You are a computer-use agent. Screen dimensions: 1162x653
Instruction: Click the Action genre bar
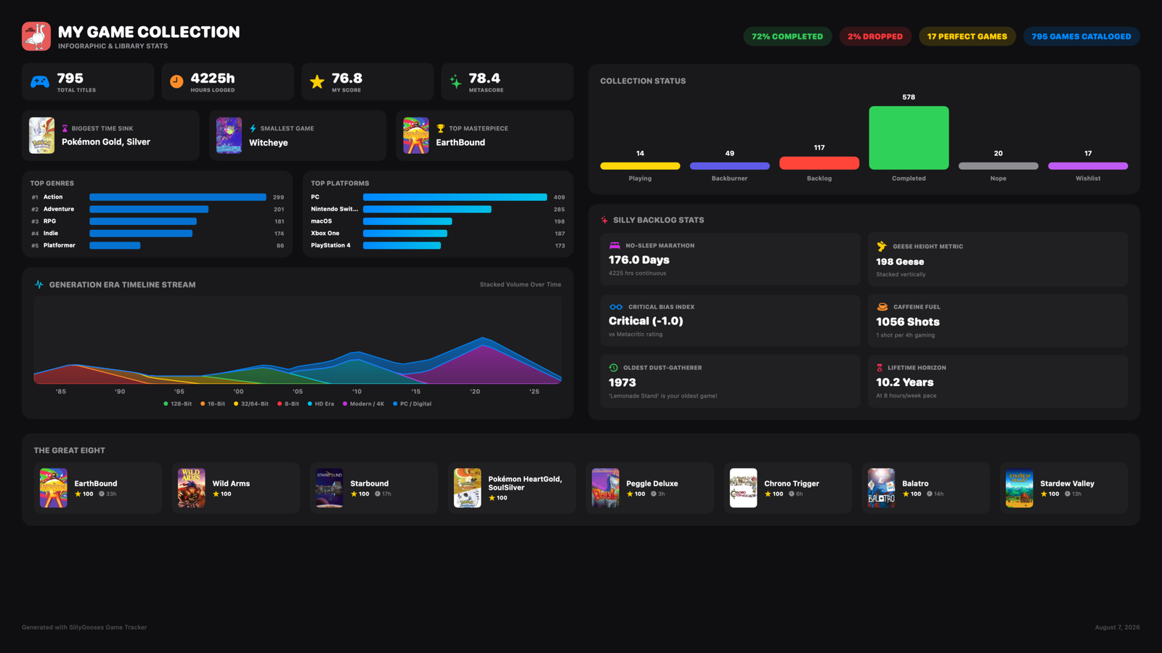click(x=178, y=197)
